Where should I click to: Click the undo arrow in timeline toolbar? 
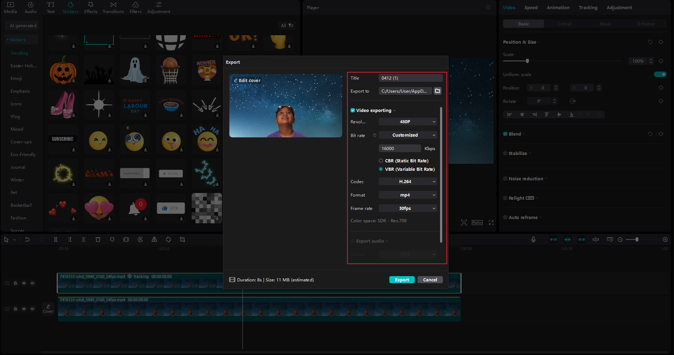click(27, 239)
